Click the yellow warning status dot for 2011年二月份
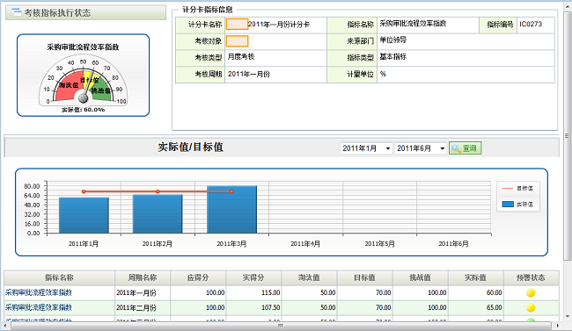 pos(531,307)
